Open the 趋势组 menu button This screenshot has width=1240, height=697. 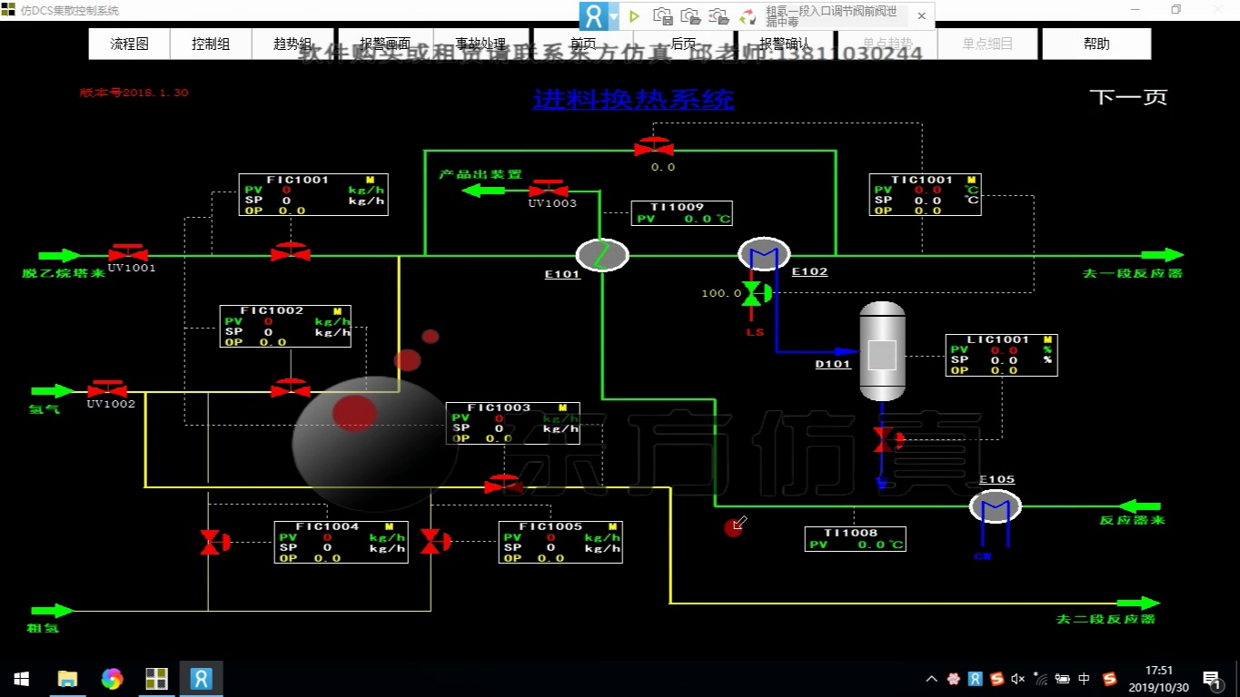click(x=293, y=44)
